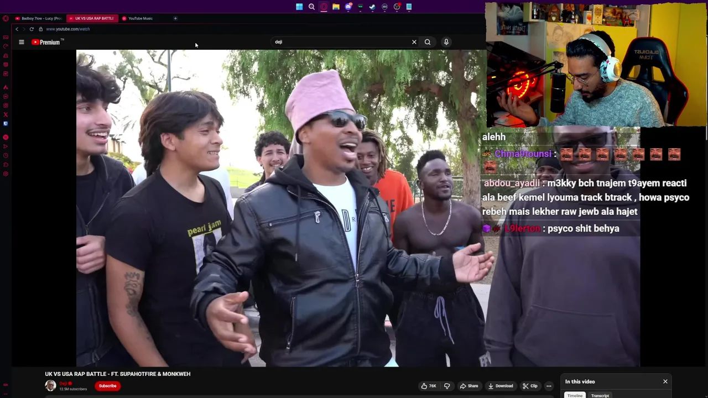Open a new browser tab
Viewport: 708px width, 398px height.
pyautogui.click(x=175, y=18)
